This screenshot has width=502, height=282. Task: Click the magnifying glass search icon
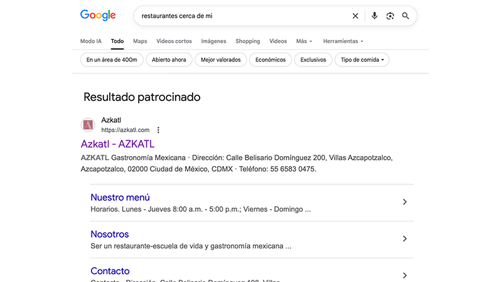406,16
